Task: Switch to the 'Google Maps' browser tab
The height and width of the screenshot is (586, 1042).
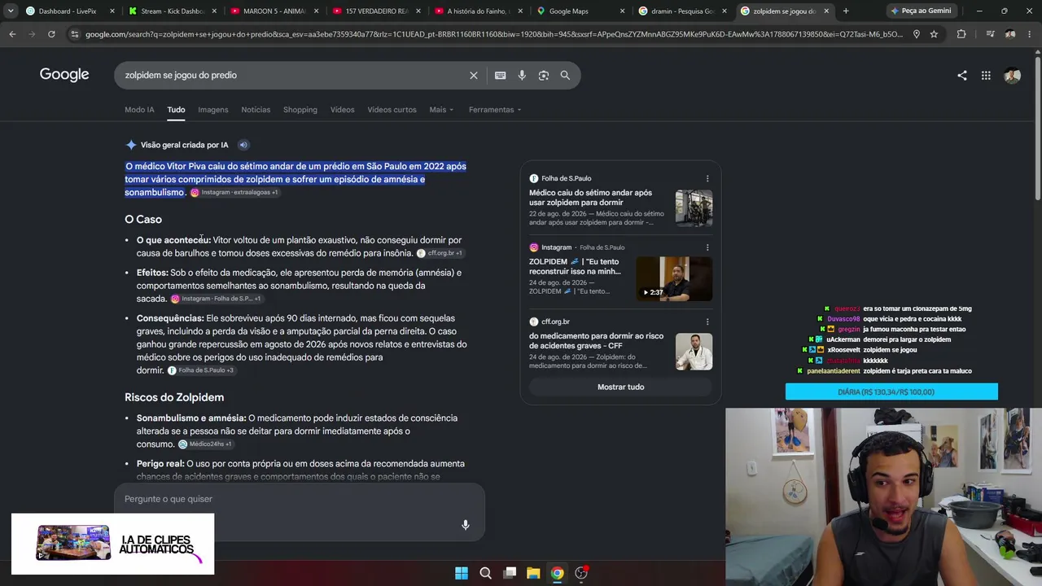Action: pyautogui.click(x=580, y=11)
